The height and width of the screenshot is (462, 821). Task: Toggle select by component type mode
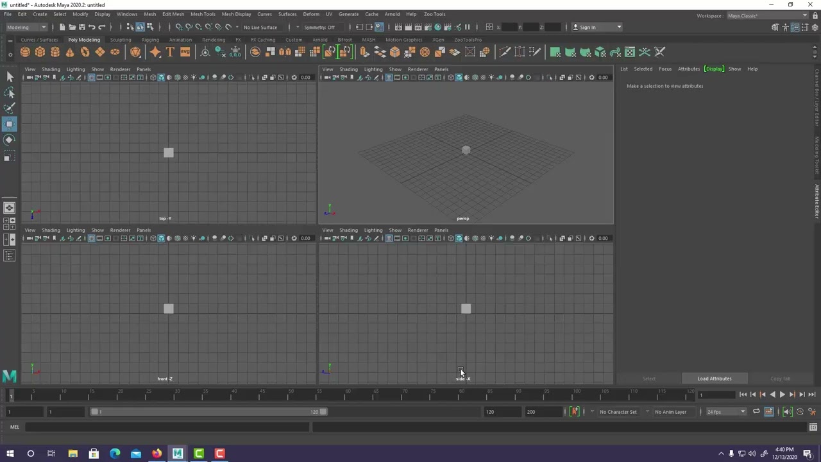pos(150,27)
